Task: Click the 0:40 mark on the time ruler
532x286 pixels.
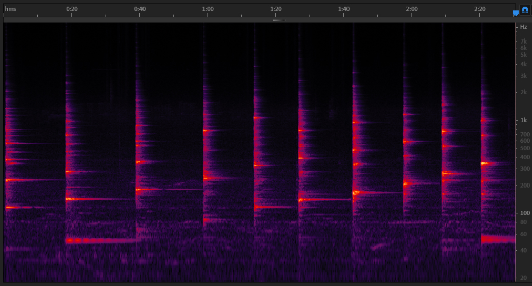Action: (139, 9)
